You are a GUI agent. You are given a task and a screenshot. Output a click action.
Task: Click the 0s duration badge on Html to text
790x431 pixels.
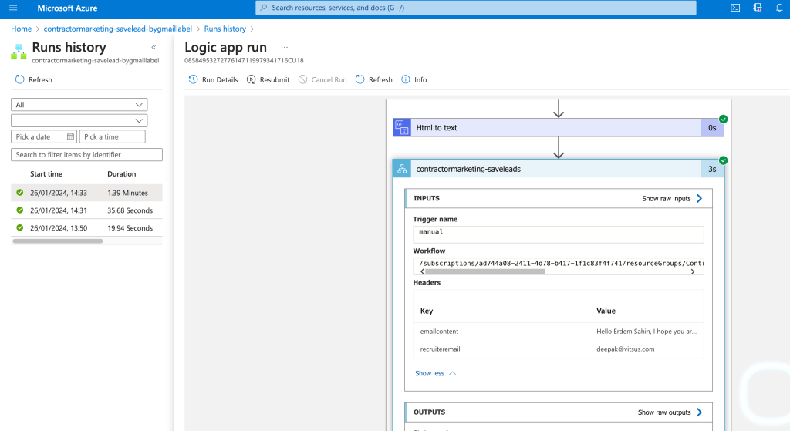pyautogui.click(x=712, y=128)
